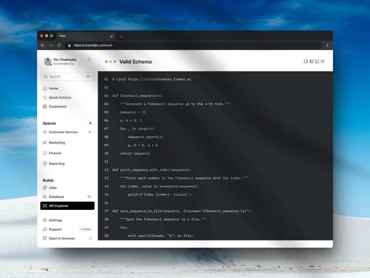This screenshot has height=278, width=370.
Task: Click the yellow dot beside Valid Schema
Action: click(110, 62)
